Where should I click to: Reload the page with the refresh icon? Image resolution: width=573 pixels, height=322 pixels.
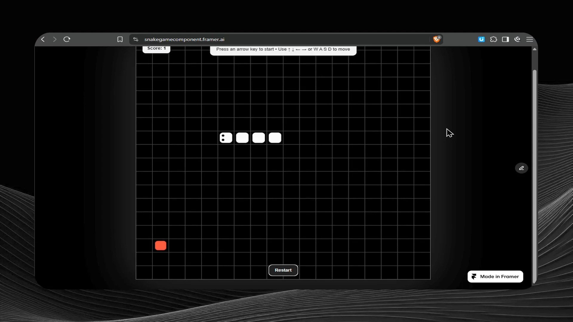67,39
